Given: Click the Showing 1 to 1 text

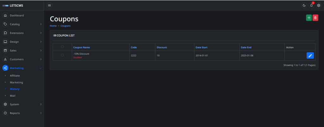Looking at the screenshot, I should click(299, 65).
